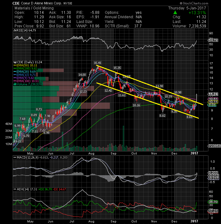
Task: Click the ADX(14) 17.31 indicator label
Action: [x=25, y=189]
